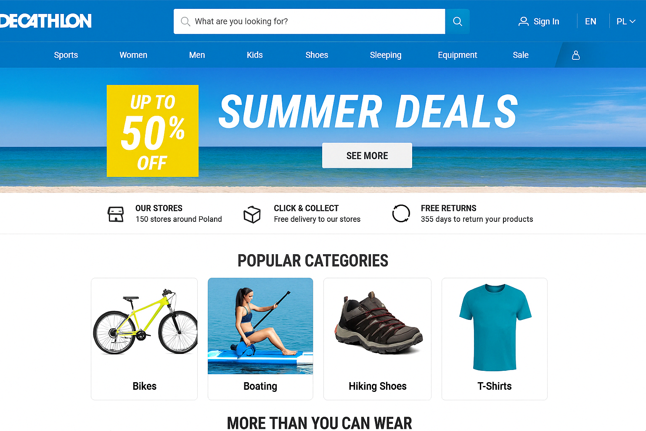Open the Hiking Shoes category card

point(377,339)
